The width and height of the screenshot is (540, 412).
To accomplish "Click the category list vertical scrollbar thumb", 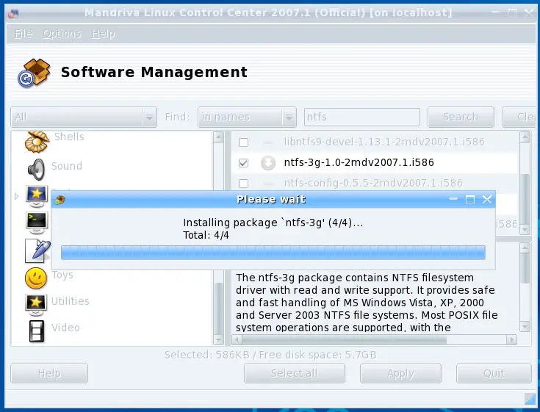I will click(218, 308).
